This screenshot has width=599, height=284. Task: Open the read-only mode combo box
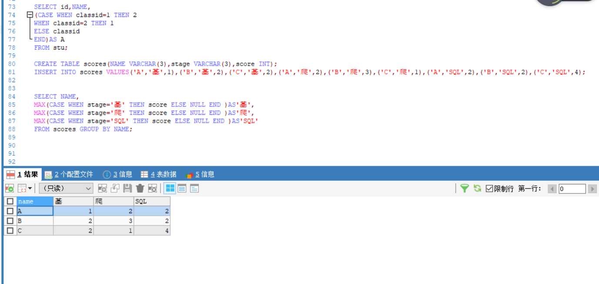pos(66,188)
